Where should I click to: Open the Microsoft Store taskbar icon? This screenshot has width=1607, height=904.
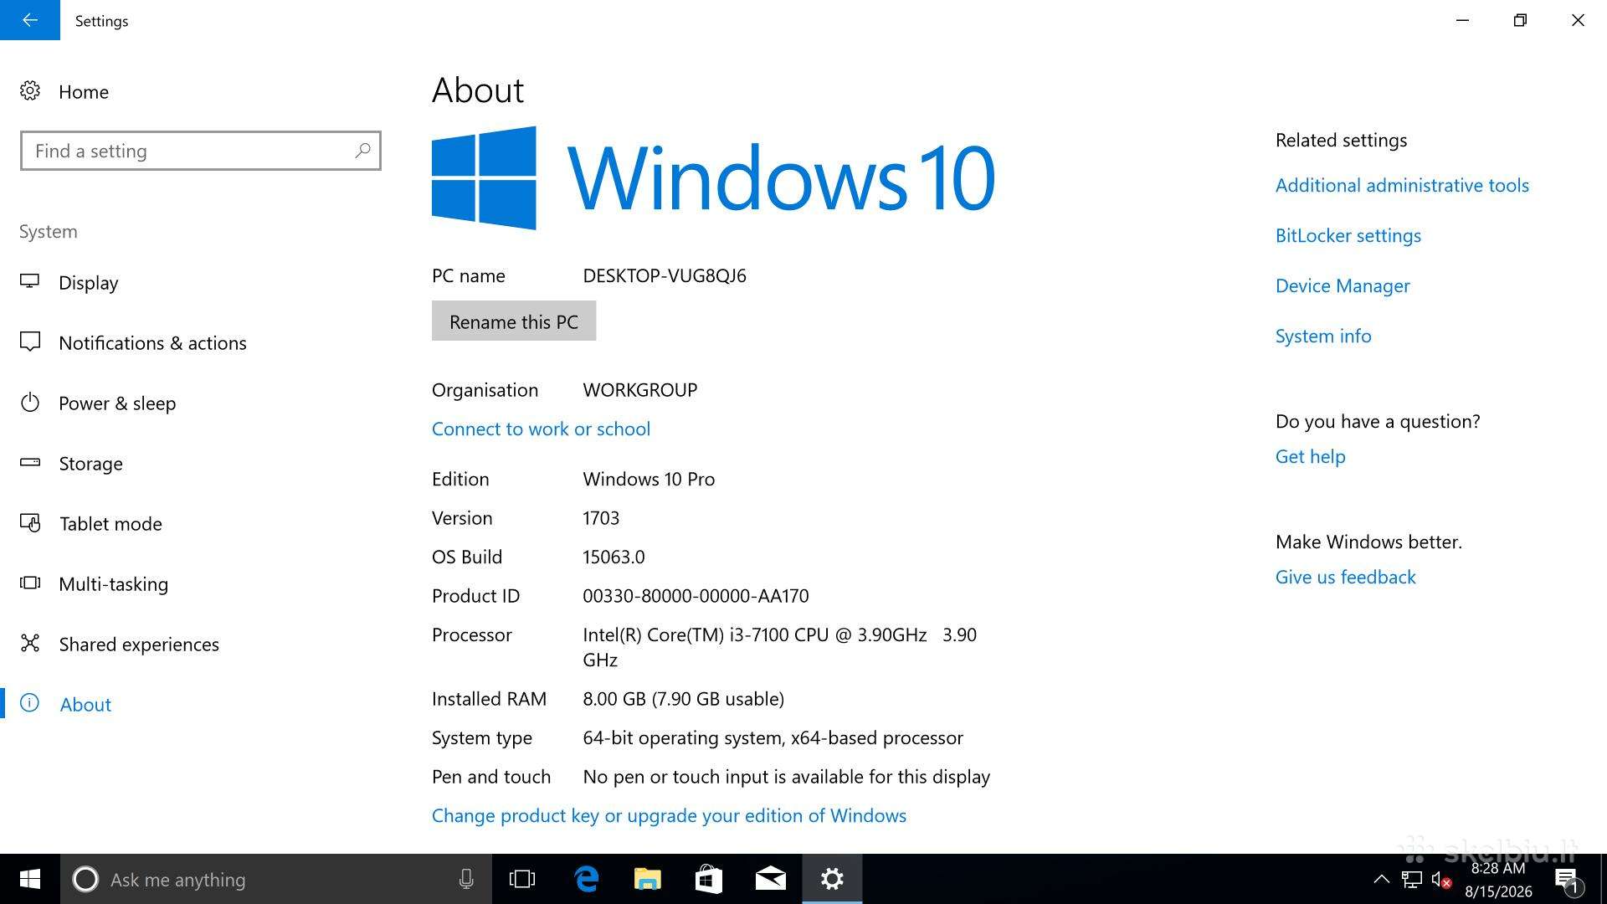pos(709,879)
